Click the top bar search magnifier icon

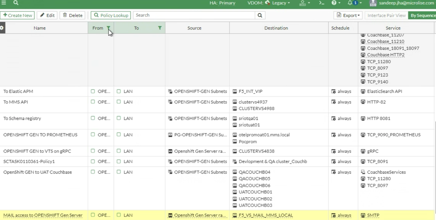click(16, 2)
